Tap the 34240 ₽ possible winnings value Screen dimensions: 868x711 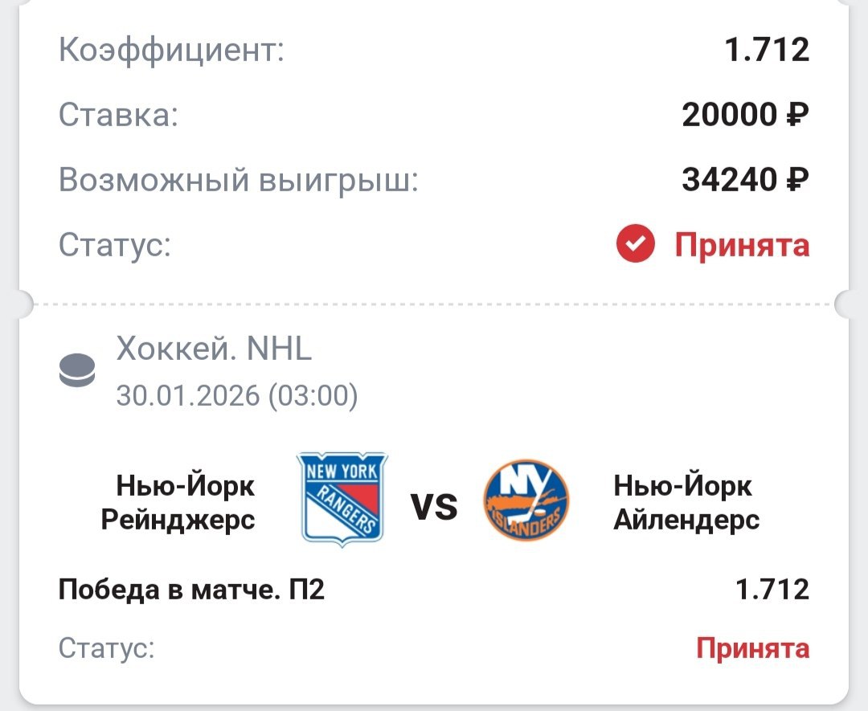[x=745, y=180]
